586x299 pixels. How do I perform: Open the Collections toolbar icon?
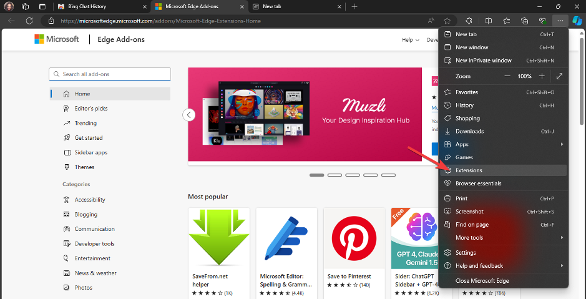[x=524, y=21]
